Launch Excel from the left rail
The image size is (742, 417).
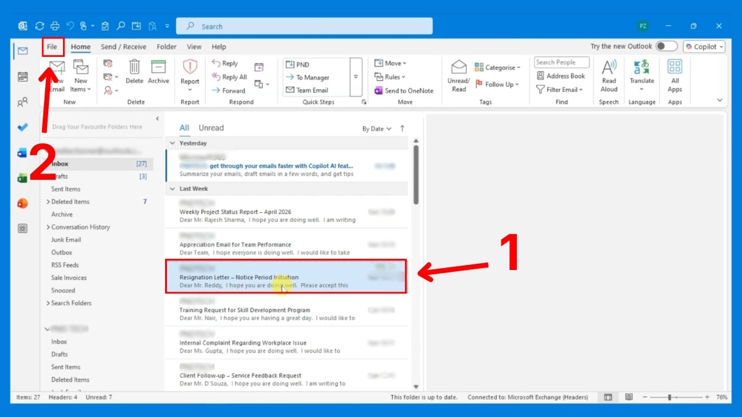[x=23, y=178]
